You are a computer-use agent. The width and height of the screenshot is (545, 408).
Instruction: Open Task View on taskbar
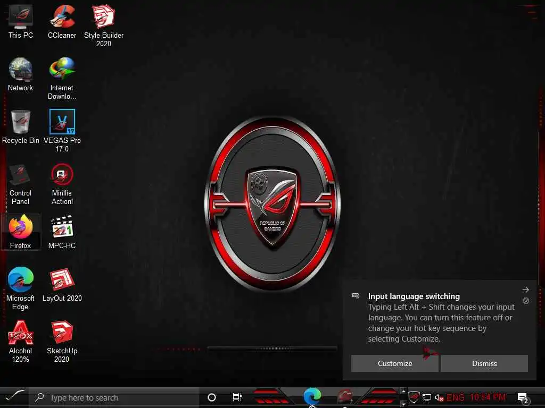tap(237, 397)
